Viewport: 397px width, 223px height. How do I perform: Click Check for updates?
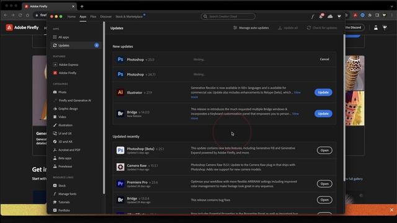pos(322,28)
